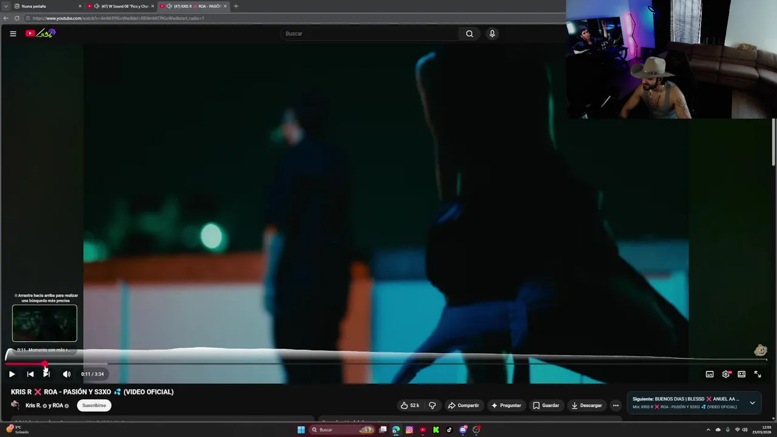Image resolution: width=777 pixels, height=437 pixels.
Task: Close the W Sound 08 tab
Action: click(x=152, y=6)
